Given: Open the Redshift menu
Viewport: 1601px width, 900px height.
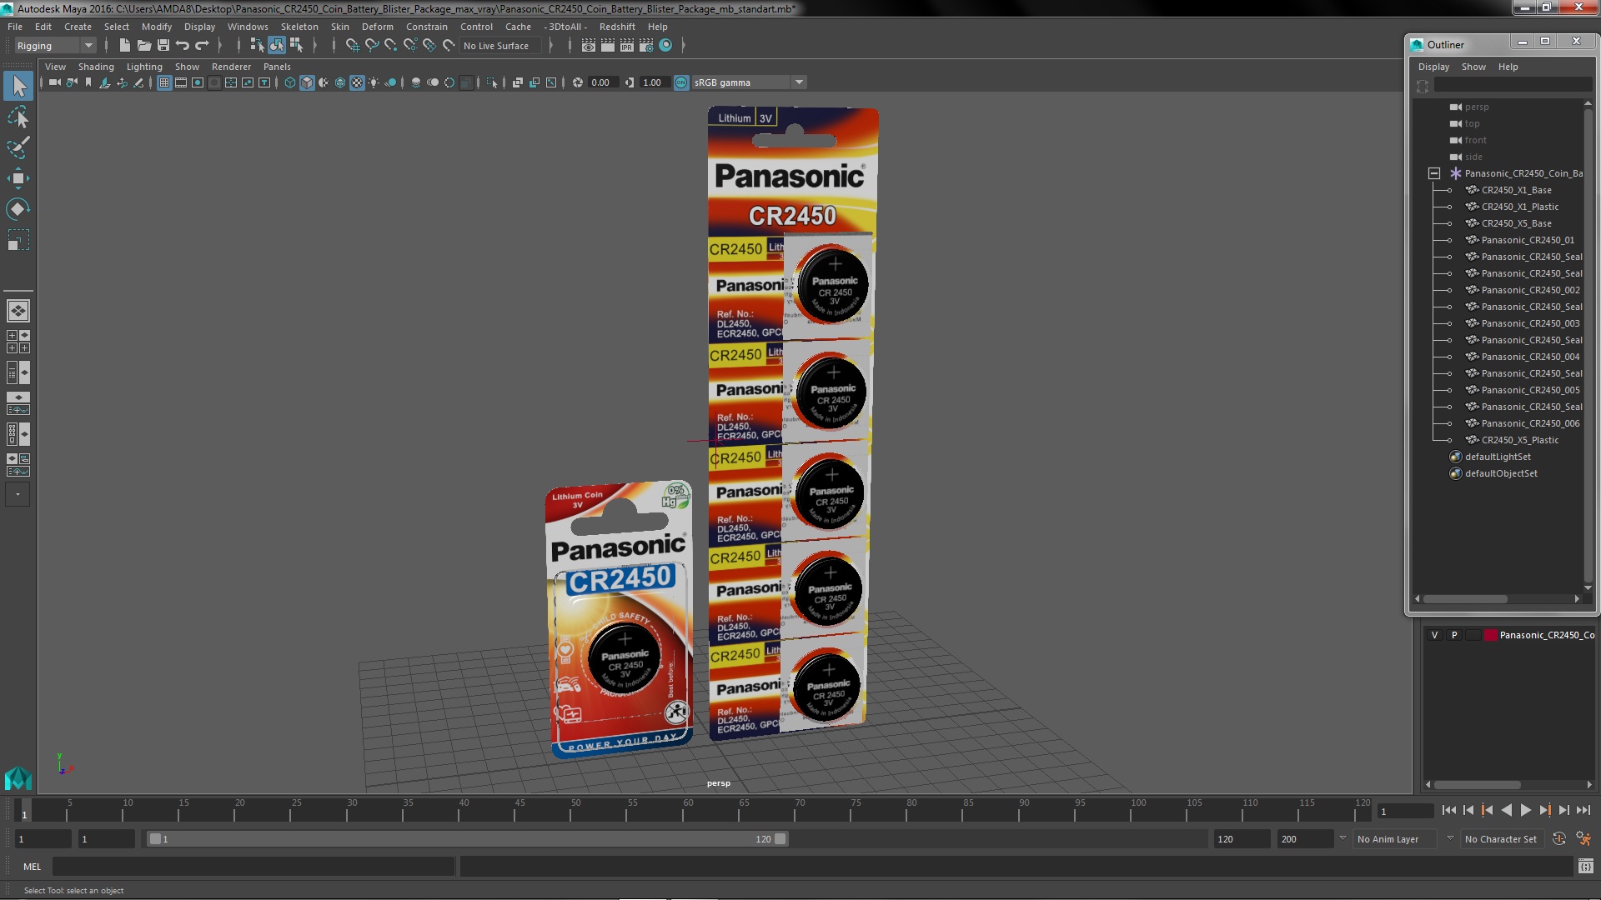Looking at the screenshot, I should (617, 27).
